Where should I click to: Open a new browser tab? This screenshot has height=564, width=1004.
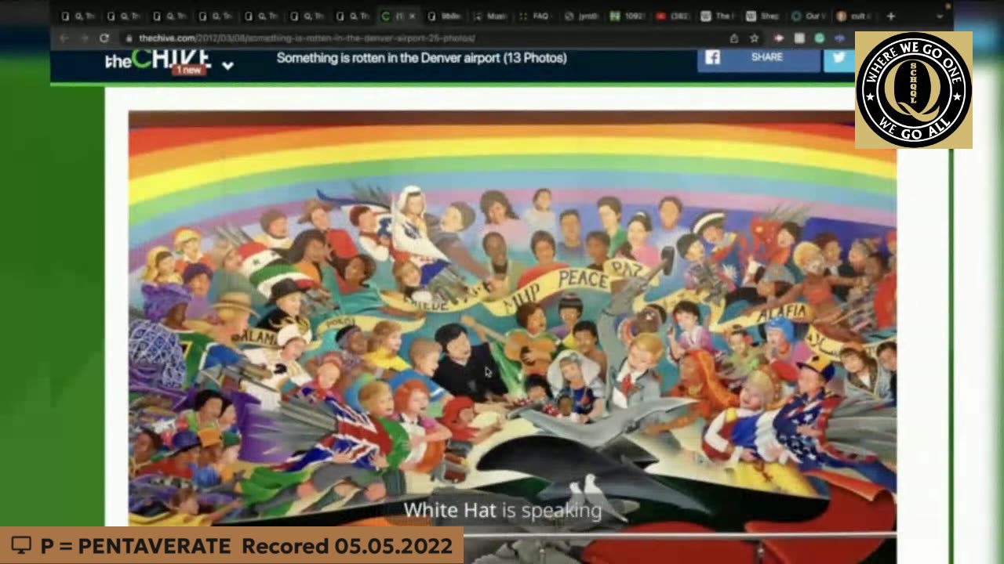890,16
